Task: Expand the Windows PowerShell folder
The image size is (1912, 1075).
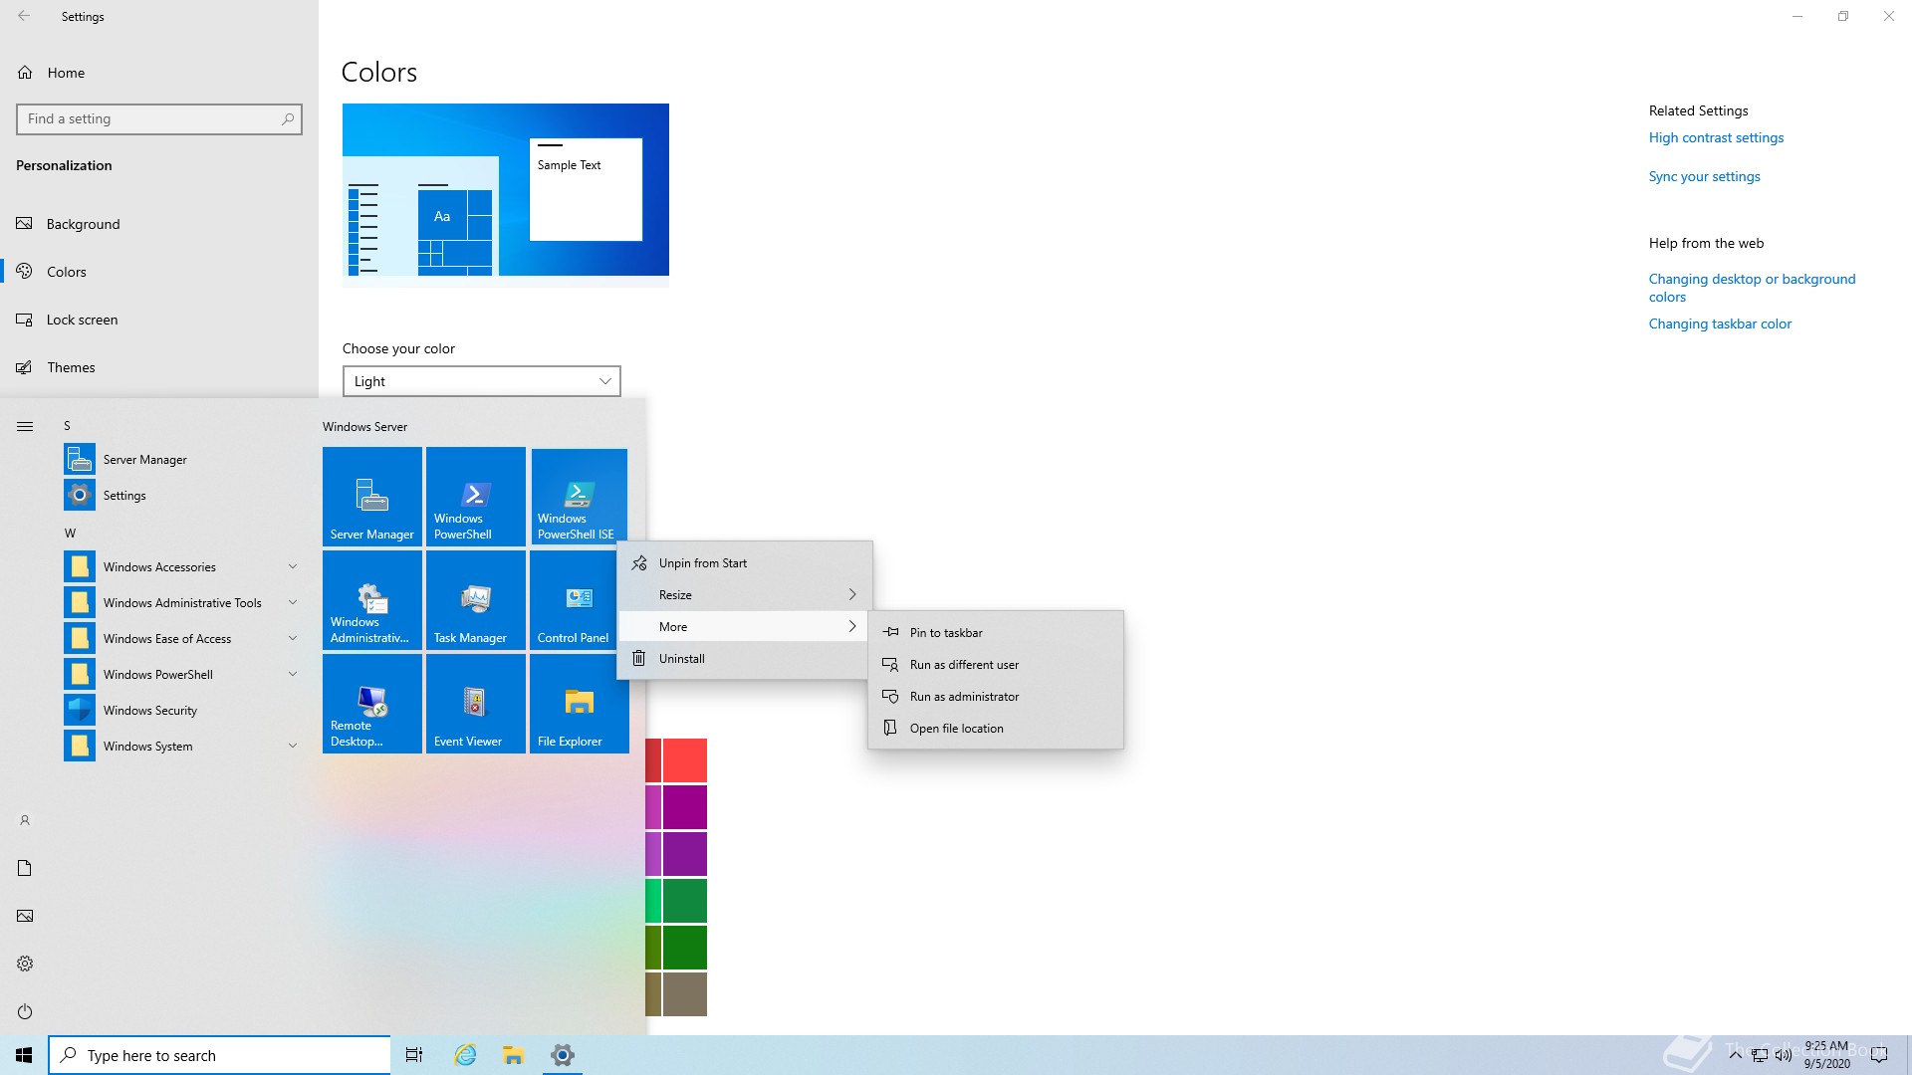Action: pyautogui.click(x=183, y=674)
